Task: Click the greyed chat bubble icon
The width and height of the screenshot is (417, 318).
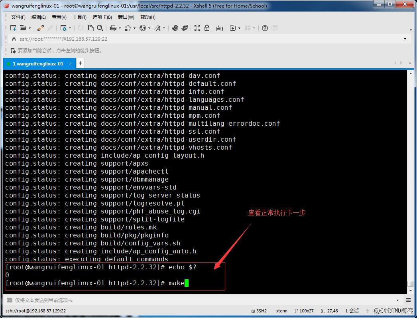Action: pyautogui.click(x=274, y=28)
